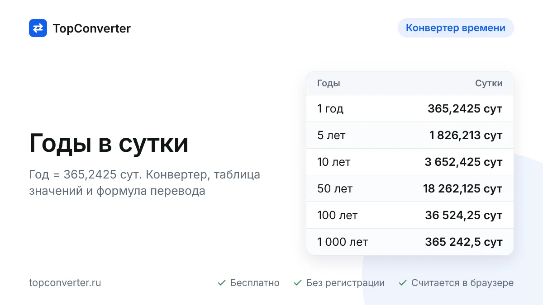The width and height of the screenshot is (543, 305).
Task: Select the 1 год table cell
Action: point(330,109)
